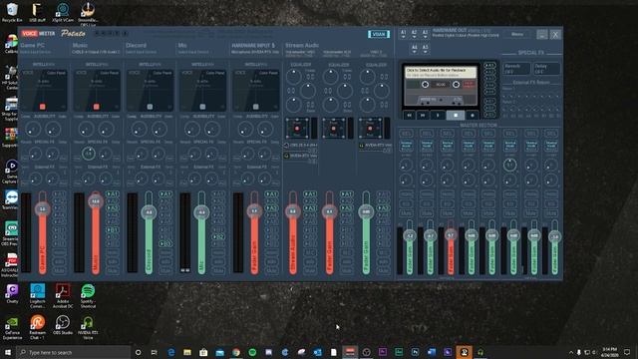638x359 pixels.
Task: Mute master bus A1
Action: point(406,212)
